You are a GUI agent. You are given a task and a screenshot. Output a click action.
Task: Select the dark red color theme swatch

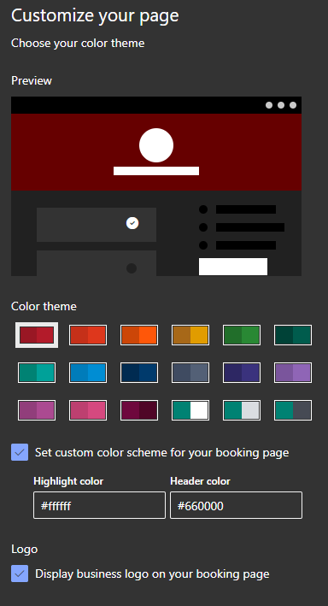click(37, 335)
